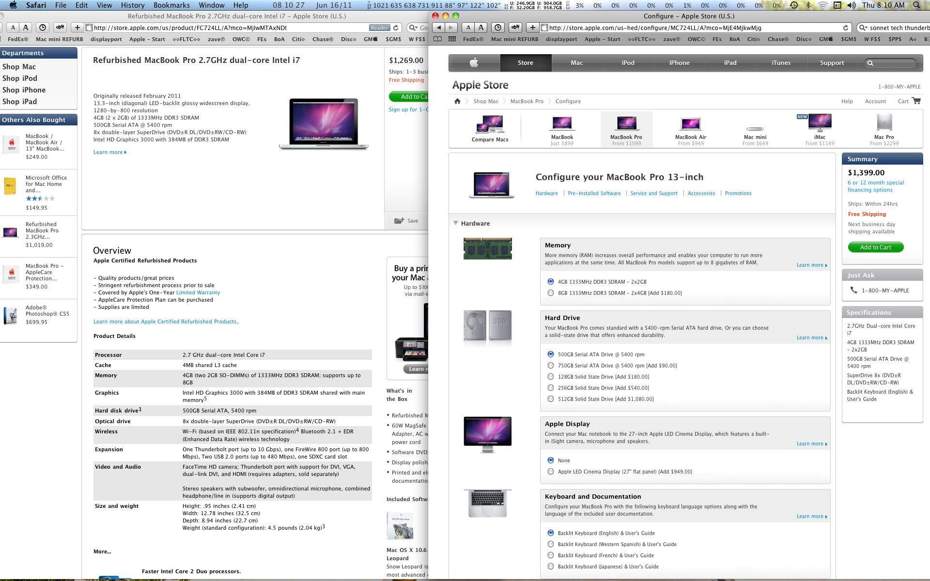Select Backlit Keyboard (French) option
The image size is (930, 581).
click(551, 555)
